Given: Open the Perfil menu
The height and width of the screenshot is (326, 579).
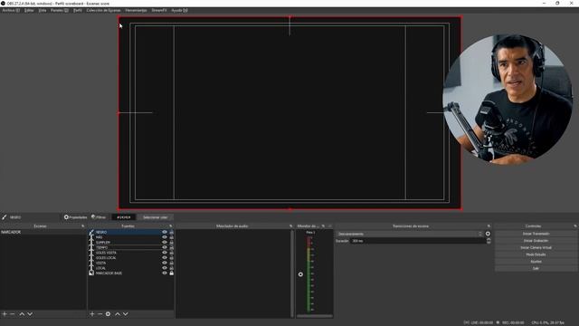Looking at the screenshot, I should pos(78,10).
